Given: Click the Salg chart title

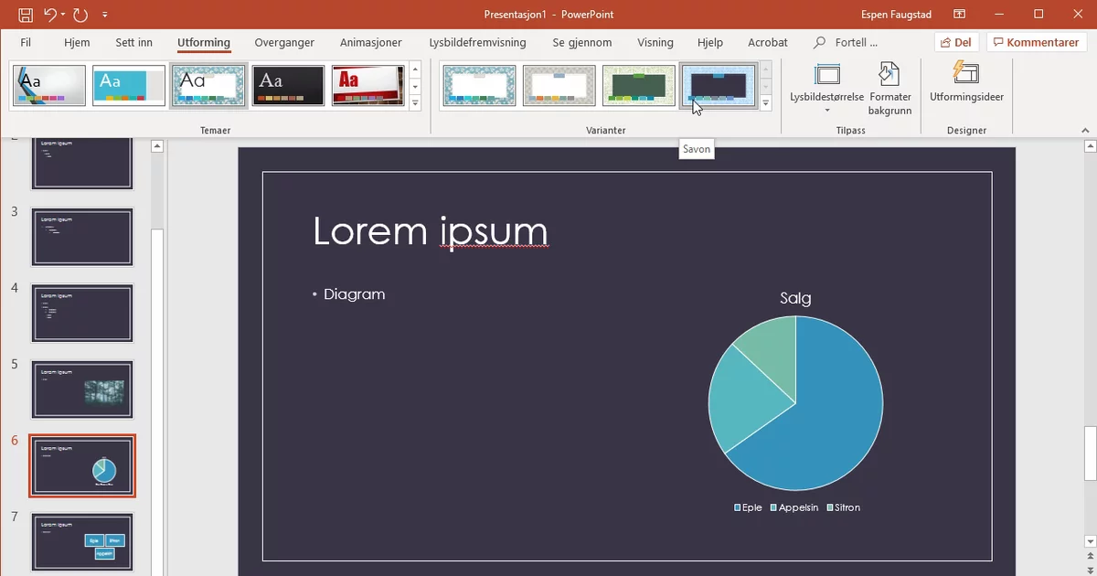Looking at the screenshot, I should [795, 298].
